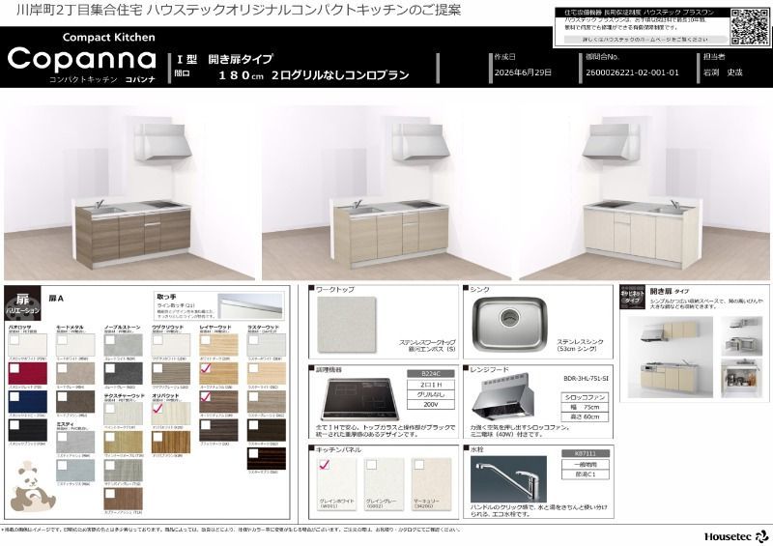Uncheck the checked オリバウッド white door checkbox

[x=157, y=408]
